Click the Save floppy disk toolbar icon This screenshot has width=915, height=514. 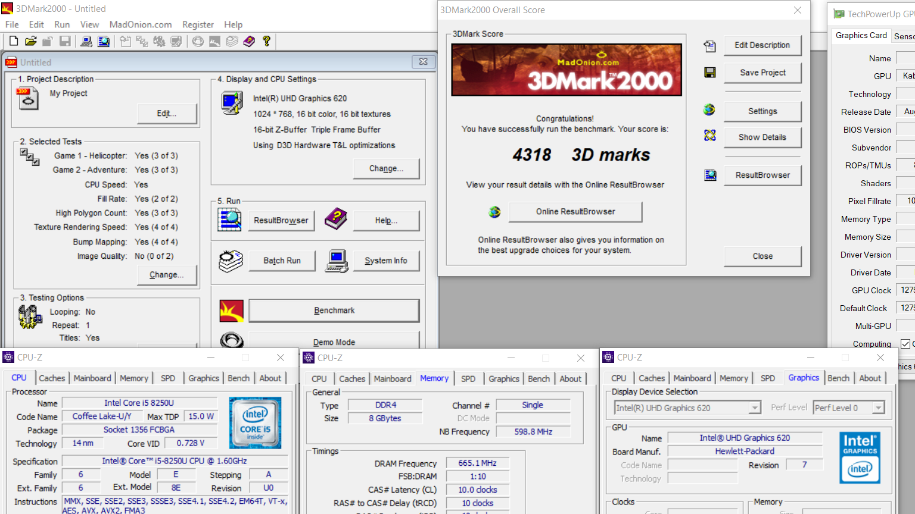pos(65,41)
